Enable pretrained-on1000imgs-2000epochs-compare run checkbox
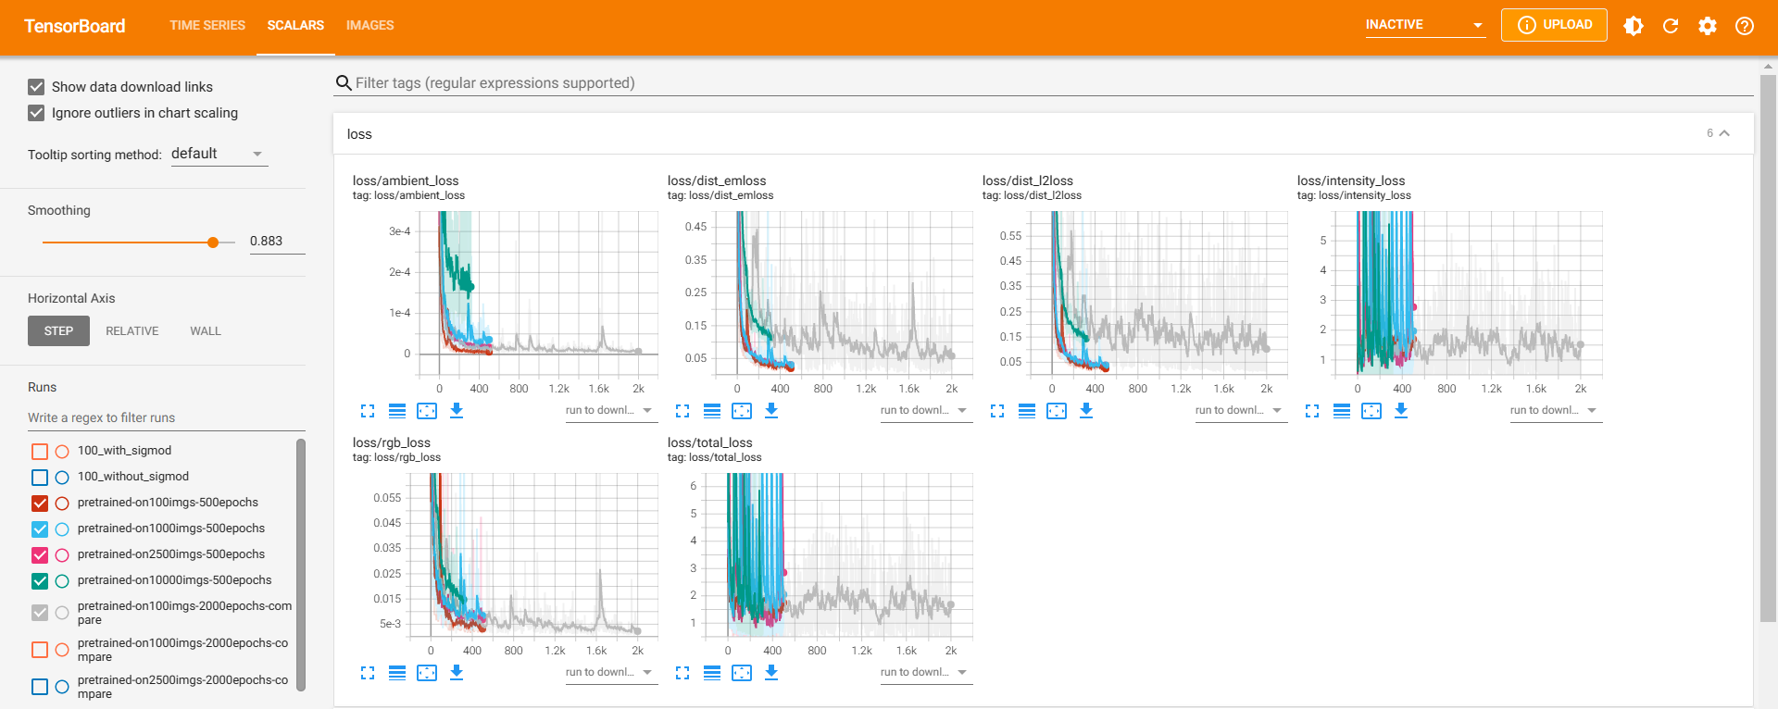The height and width of the screenshot is (709, 1778). click(40, 650)
